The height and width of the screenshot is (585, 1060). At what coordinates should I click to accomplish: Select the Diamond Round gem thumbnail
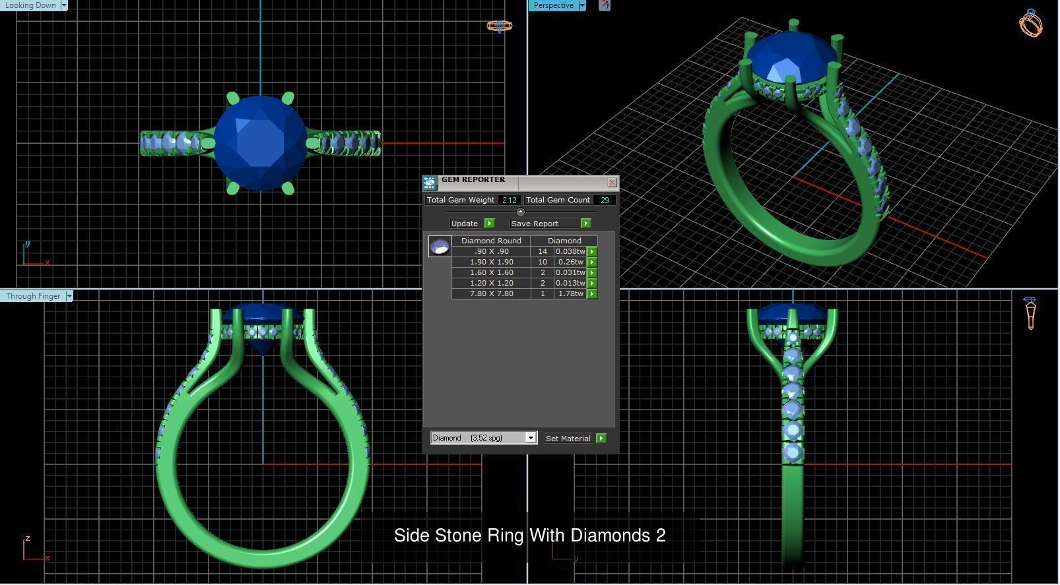coord(440,247)
